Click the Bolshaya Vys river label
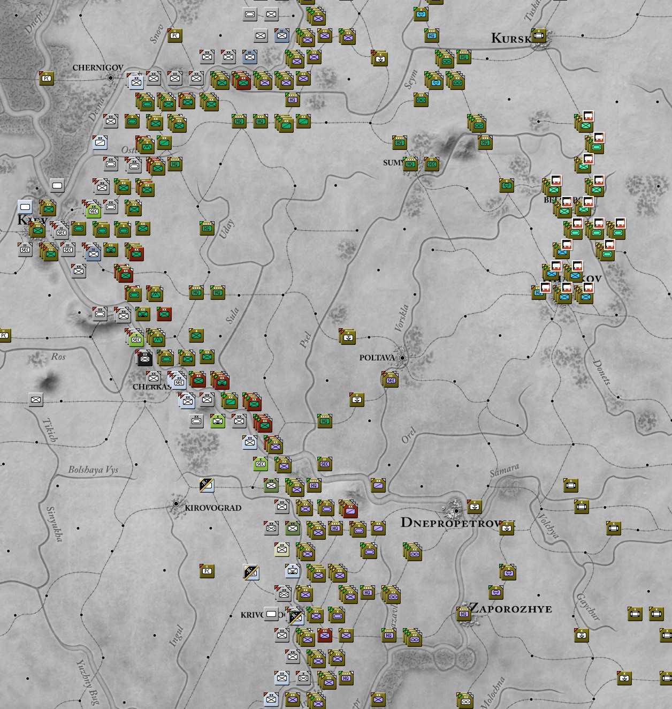672x709 pixels. [93, 470]
